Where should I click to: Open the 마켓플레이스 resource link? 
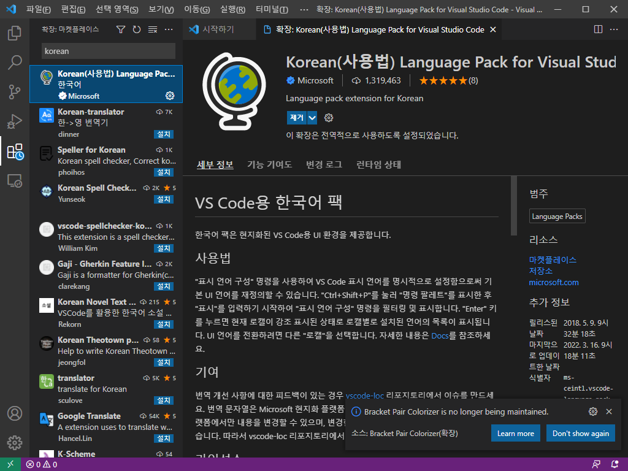(x=553, y=259)
